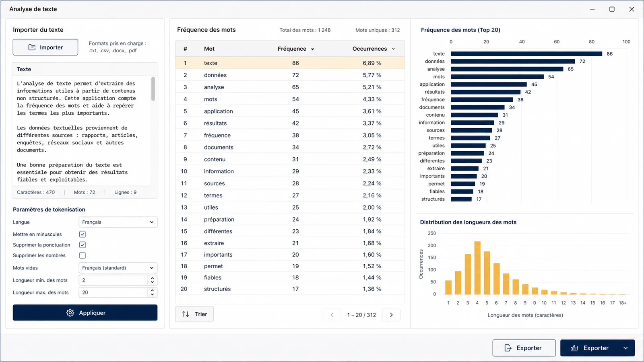Click the Mot column header
Image resolution: width=644 pixels, height=362 pixels.
coord(209,49)
